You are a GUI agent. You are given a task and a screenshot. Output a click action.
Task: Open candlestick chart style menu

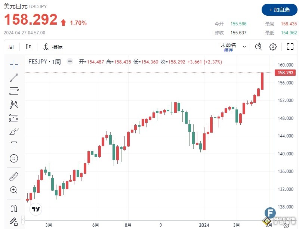coord(29,47)
